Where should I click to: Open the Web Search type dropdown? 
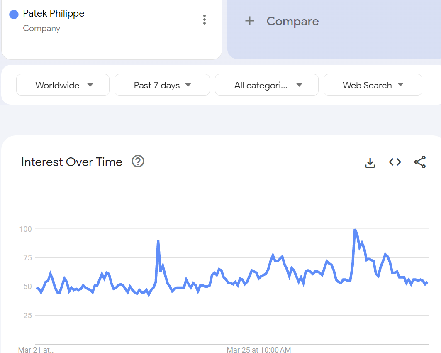coord(373,85)
